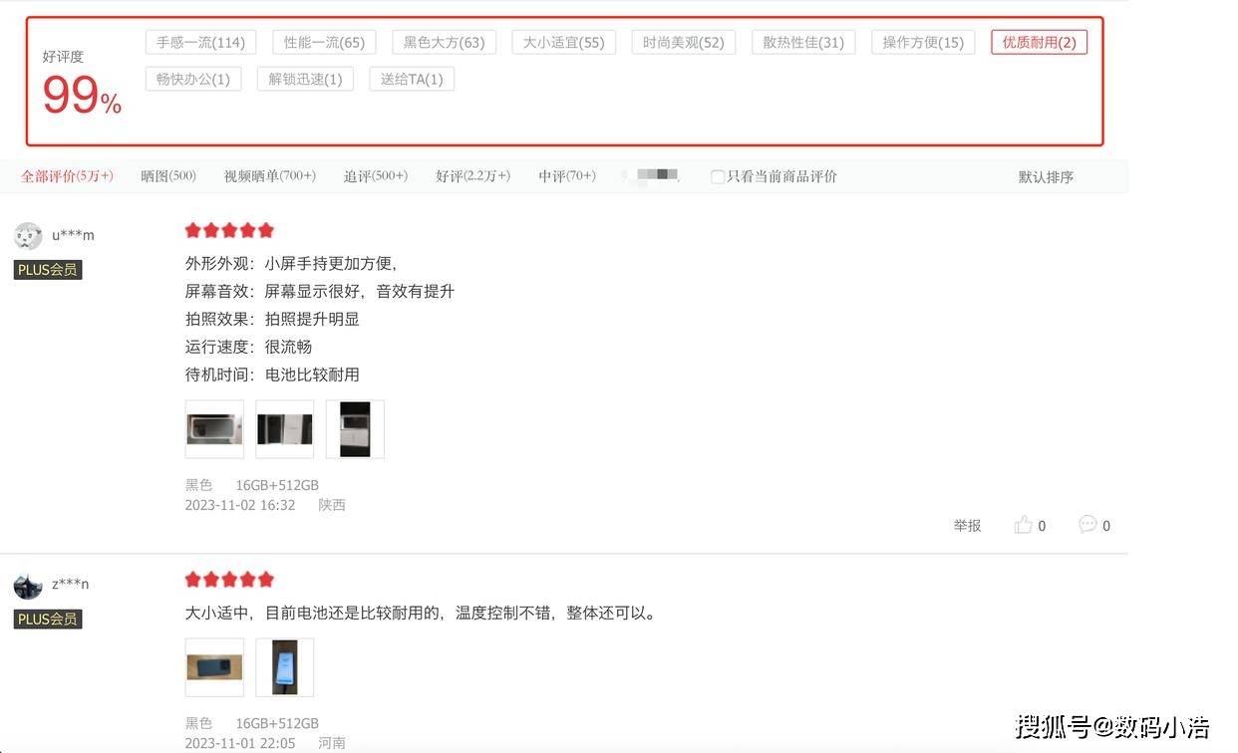1238x753 pixels.
Task: Click the five-star rating of z***n review
Action: pos(229,580)
